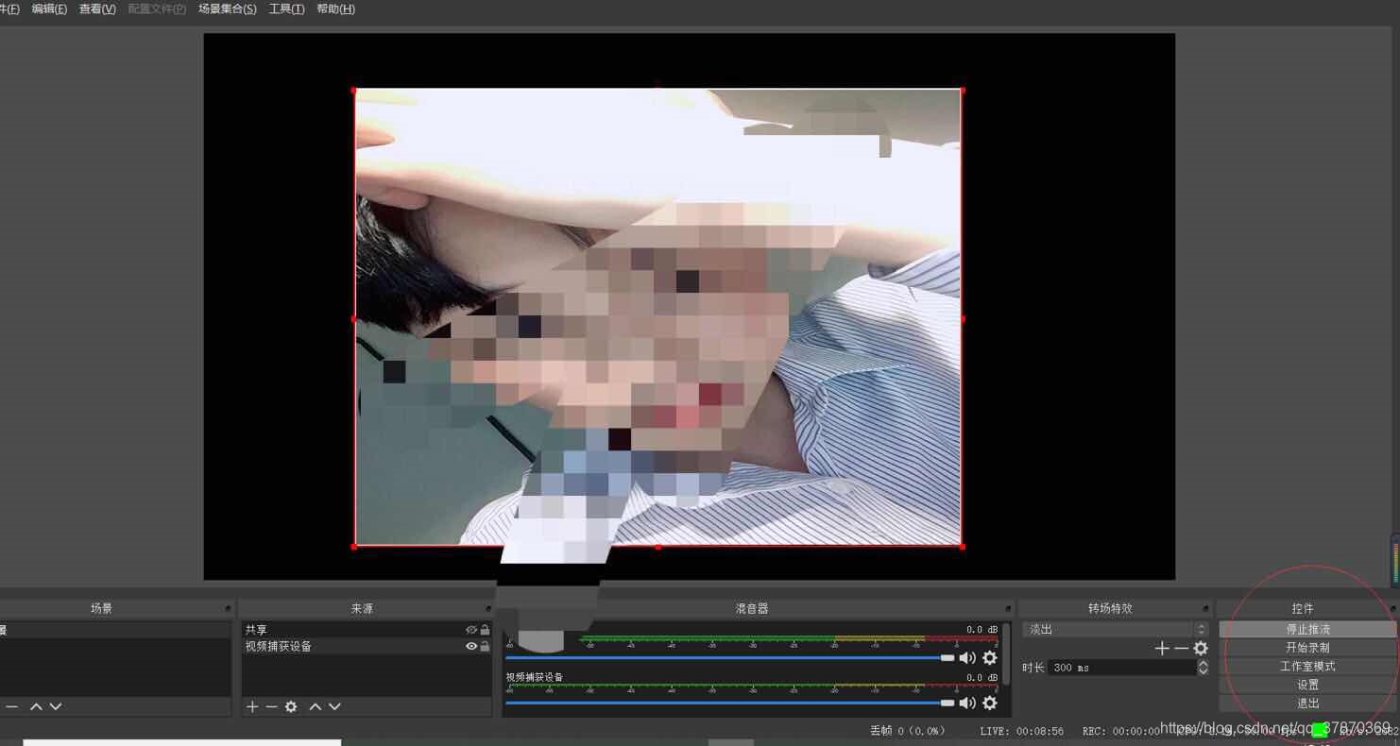Click the 停止推流 button
Image resolution: width=1400 pixels, height=746 pixels.
click(x=1307, y=629)
